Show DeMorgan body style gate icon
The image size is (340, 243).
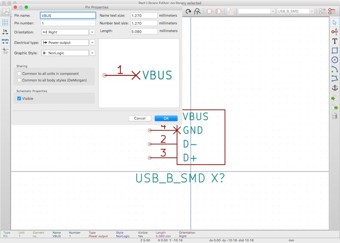pyautogui.click(x=218, y=11)
